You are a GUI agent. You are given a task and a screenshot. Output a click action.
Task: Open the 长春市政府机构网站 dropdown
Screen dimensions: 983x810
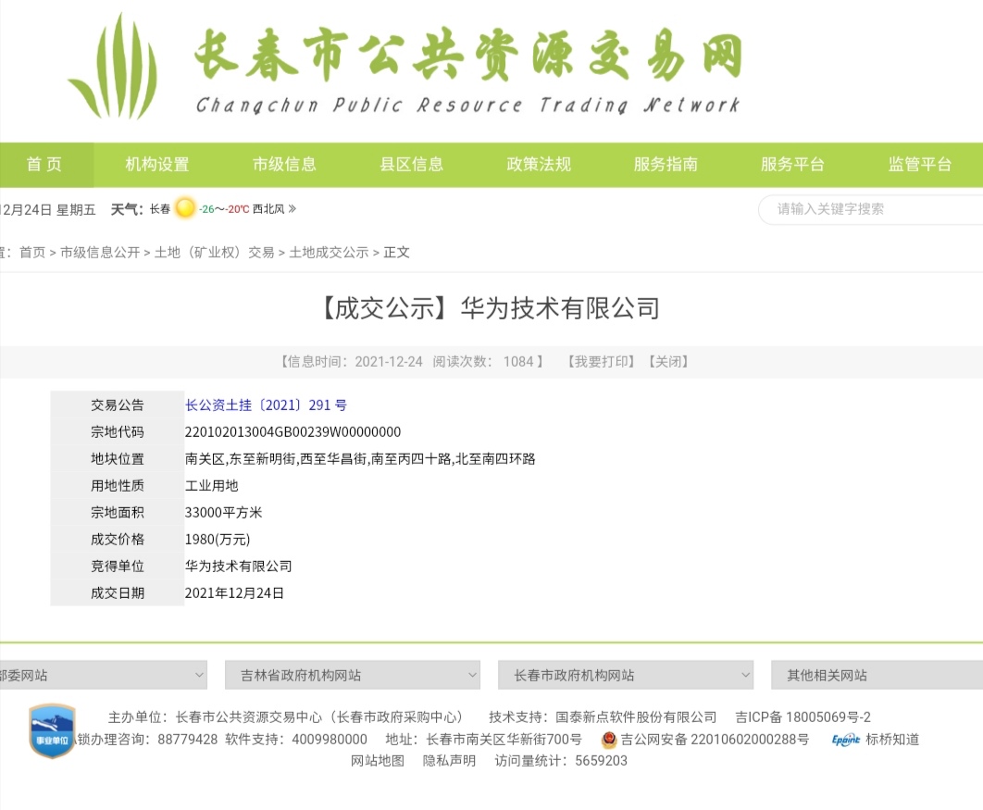[x=625, y=675]
